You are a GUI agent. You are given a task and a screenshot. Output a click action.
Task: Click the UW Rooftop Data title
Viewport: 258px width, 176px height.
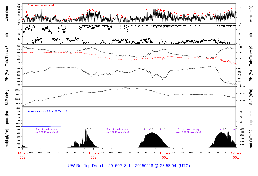[x=129, y=166]
